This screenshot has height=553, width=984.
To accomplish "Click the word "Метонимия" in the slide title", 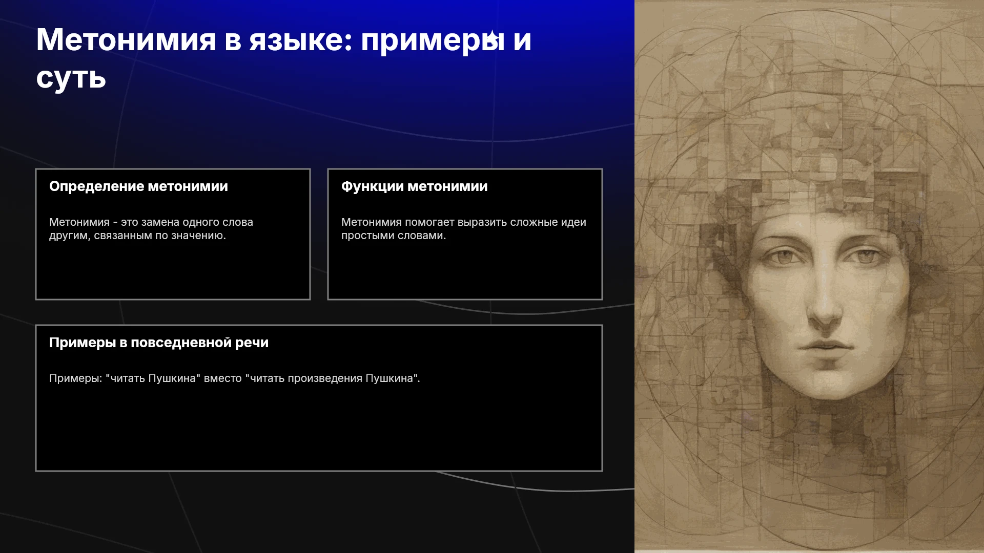I will tap(126, 40).
